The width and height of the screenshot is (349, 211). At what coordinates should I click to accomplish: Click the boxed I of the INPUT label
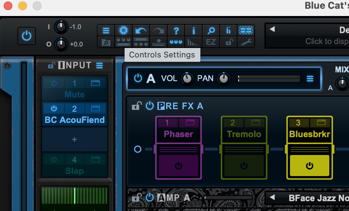click(x=62, y=65)
